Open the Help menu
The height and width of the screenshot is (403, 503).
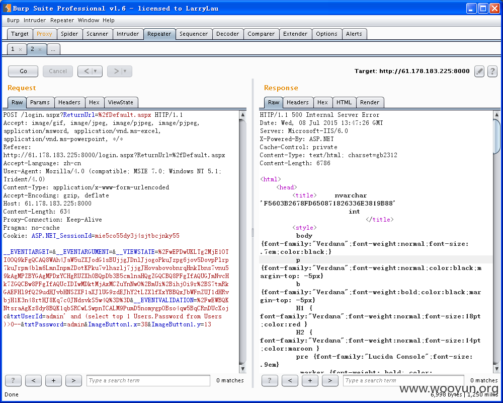pos(109,20)
